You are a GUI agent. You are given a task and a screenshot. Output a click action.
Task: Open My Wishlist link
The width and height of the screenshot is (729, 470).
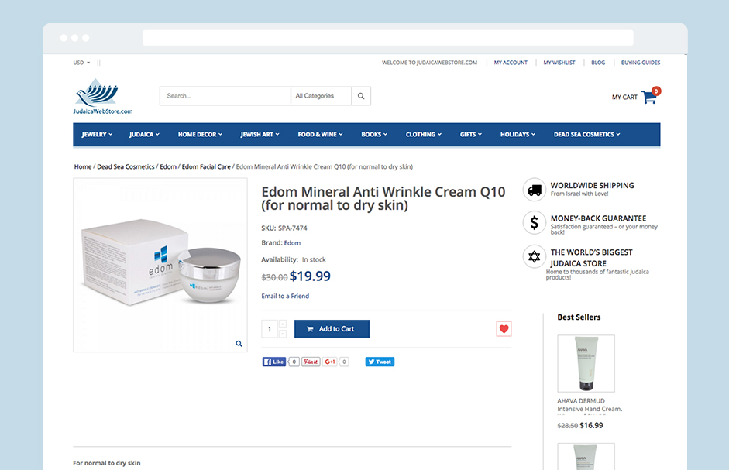[559, 62]
